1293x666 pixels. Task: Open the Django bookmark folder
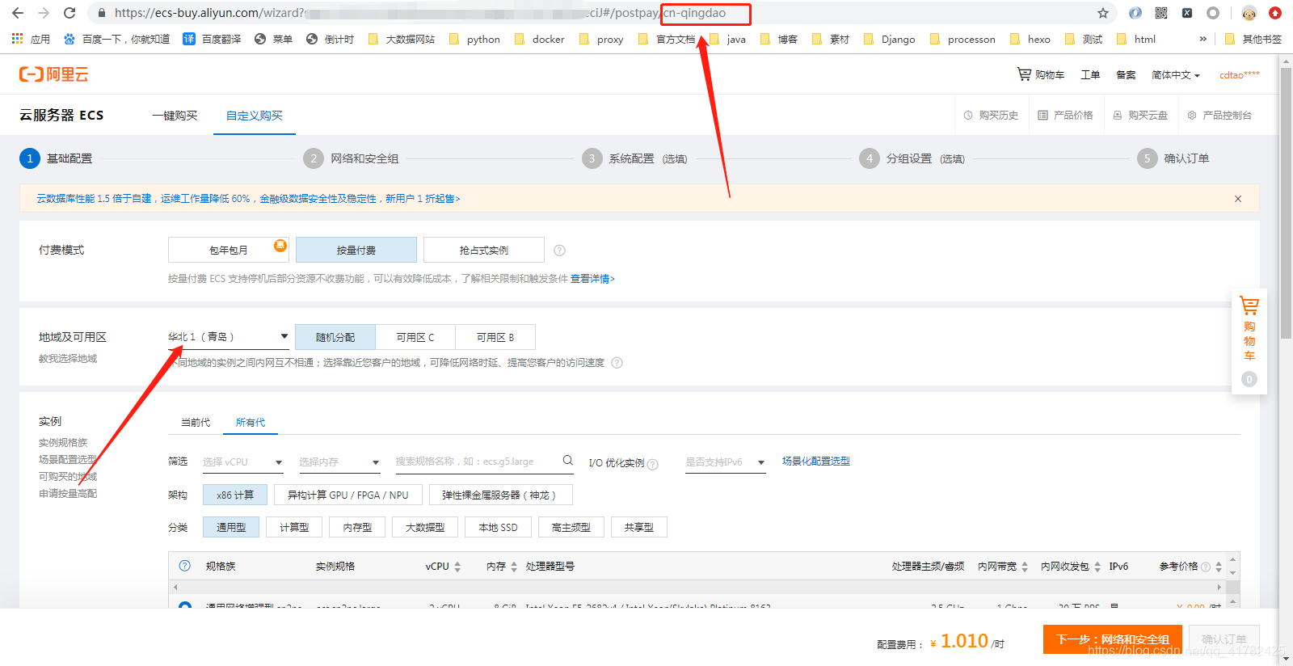pyautogui.click(x=889, y=39)
